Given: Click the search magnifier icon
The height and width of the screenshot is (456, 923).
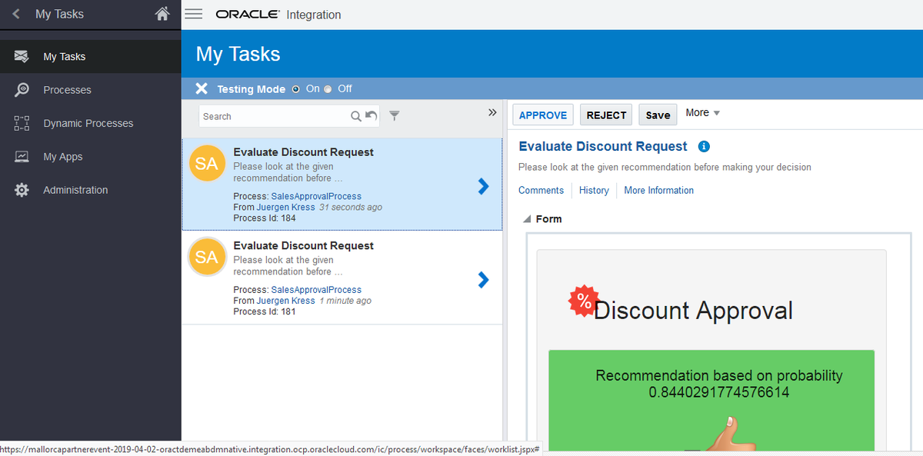Looking at the screenshot, I should [356, 116].
